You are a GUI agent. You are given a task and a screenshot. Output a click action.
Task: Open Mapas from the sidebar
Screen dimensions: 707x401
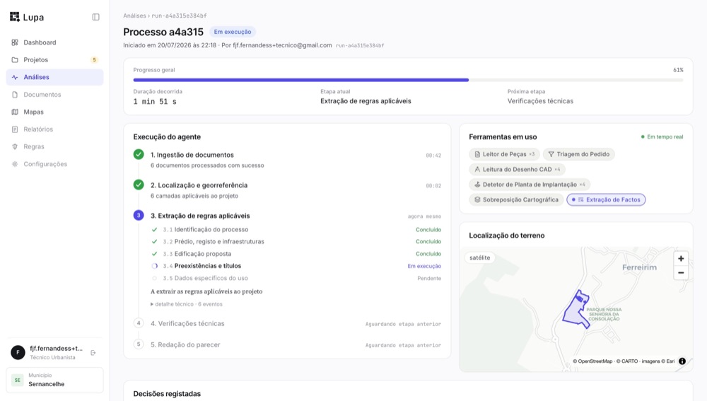(x=54, y=112)
